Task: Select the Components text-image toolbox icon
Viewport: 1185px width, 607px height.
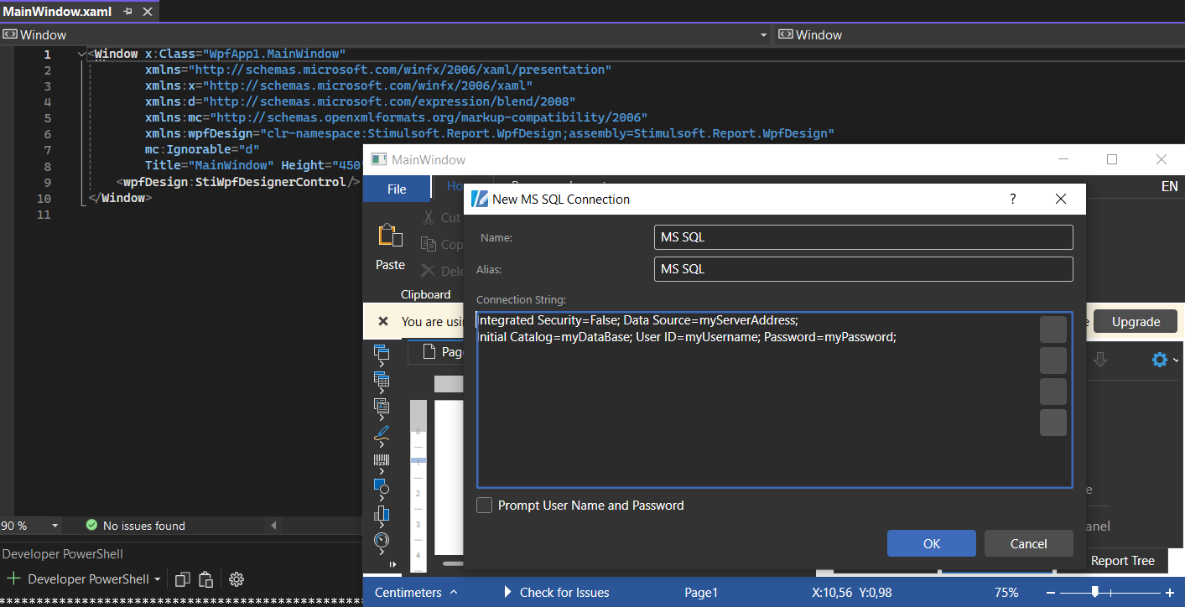Action: [x=382, y=406]
